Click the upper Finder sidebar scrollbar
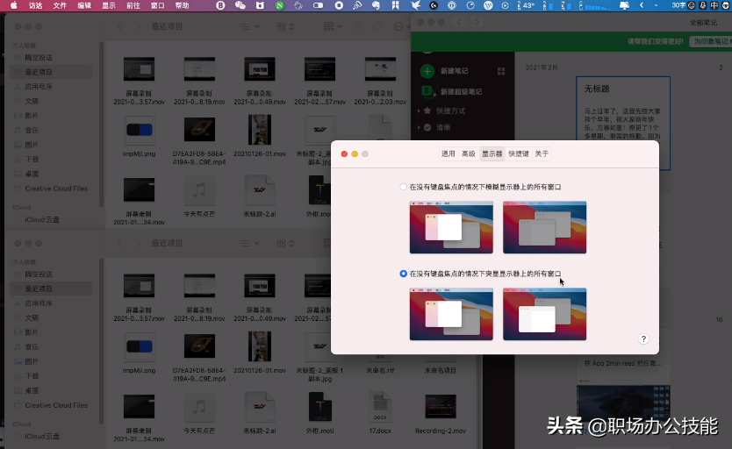 pos(101,124)
